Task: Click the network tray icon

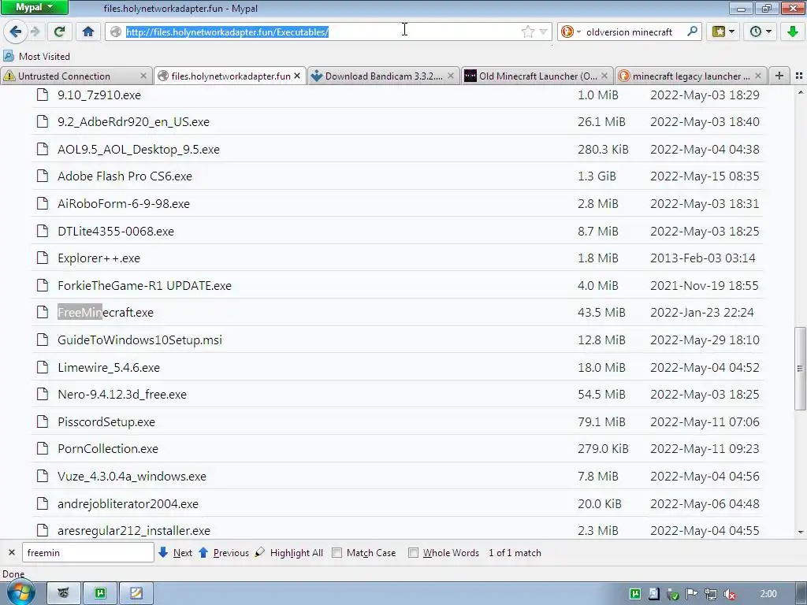Action: pos(711,594)
